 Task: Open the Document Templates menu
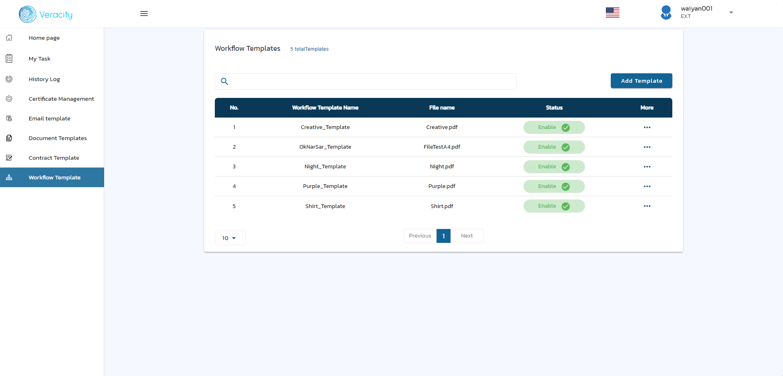point(57,138)
